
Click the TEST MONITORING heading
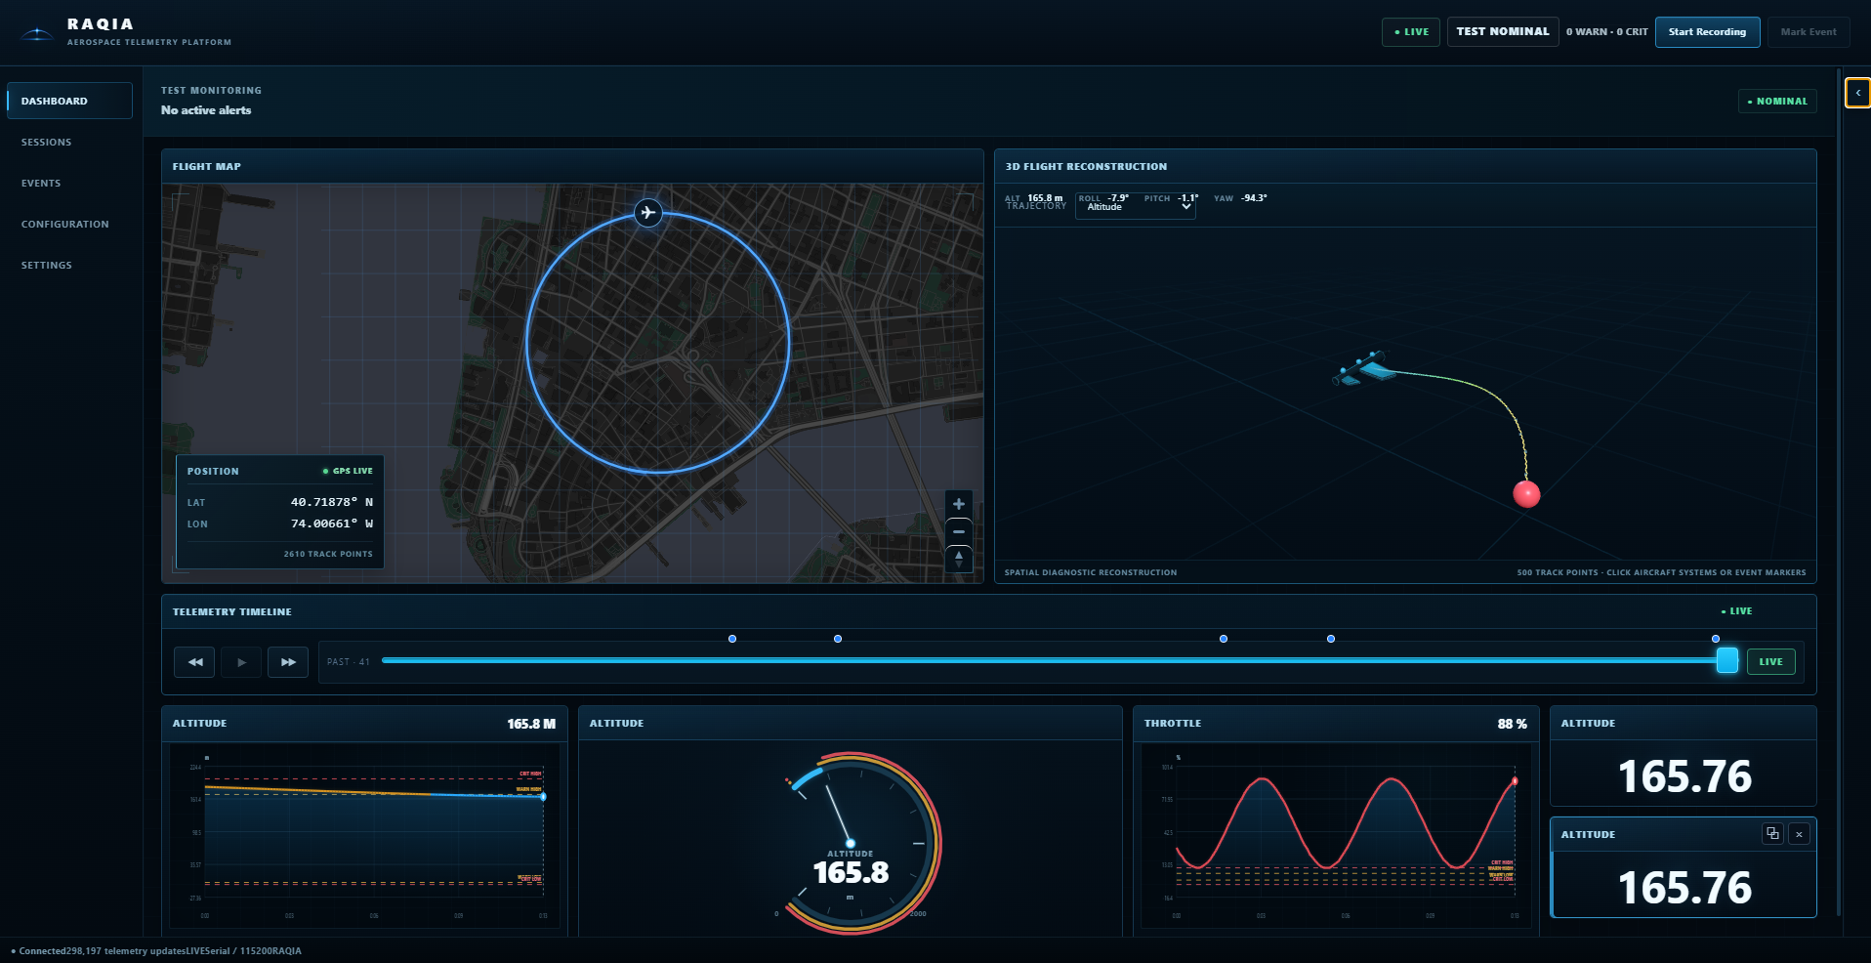(x=211, y=90)
